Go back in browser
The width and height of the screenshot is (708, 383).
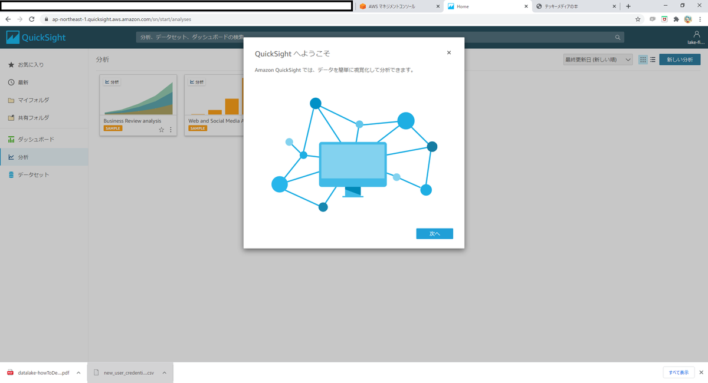[8, 19]
